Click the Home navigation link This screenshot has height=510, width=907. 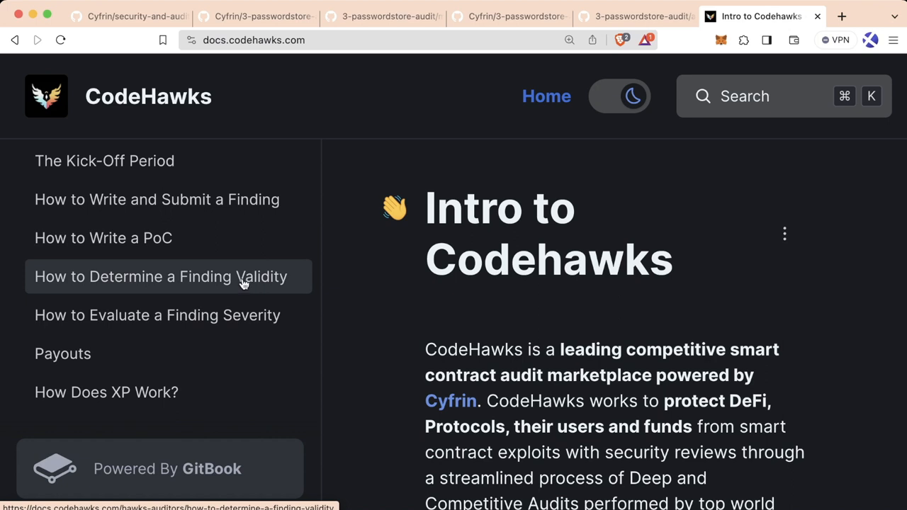pos(546,96)
